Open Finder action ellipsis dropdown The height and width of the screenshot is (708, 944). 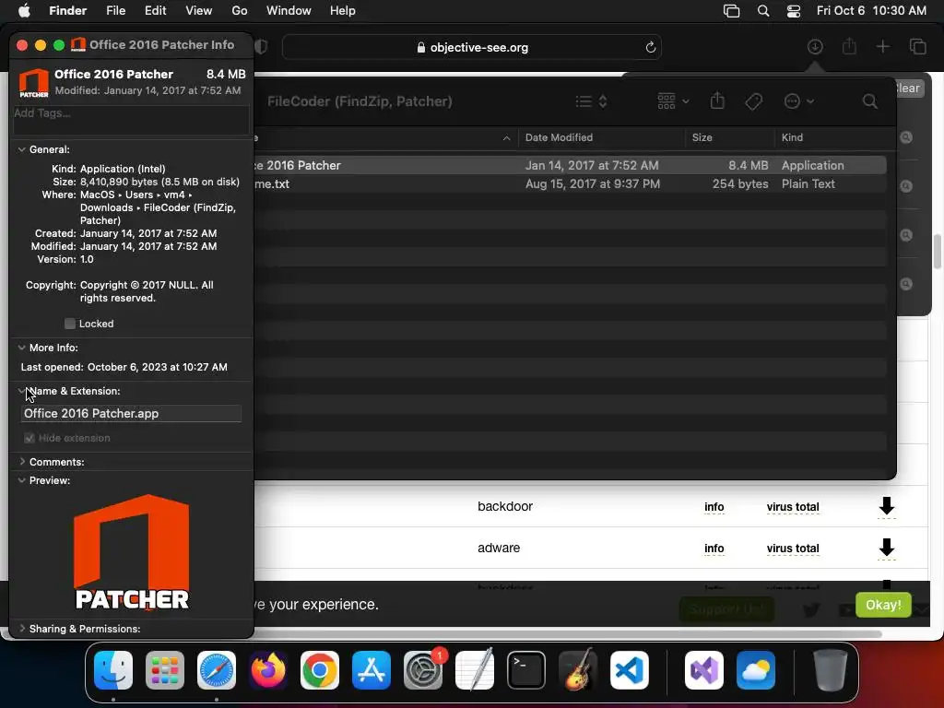pyautogui.click(x=799, y=101)
